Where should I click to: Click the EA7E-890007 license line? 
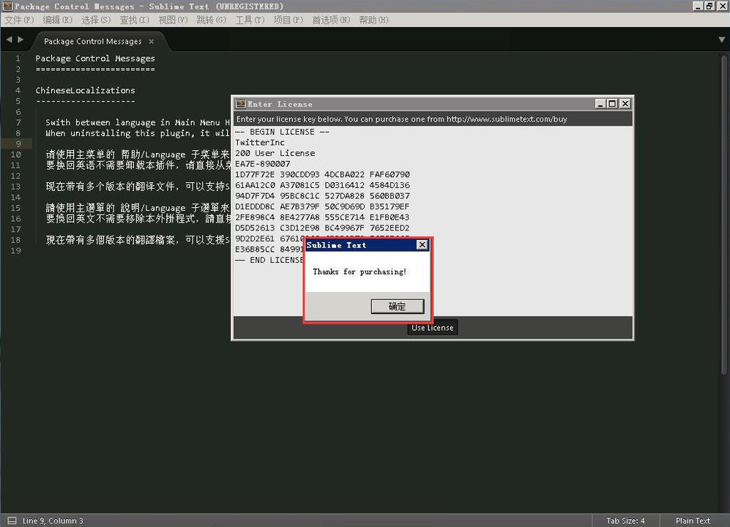pos(263,164)
